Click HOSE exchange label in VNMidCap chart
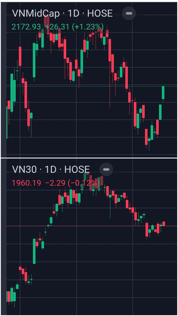Screen dimensions: 178x316 click(100, 13)
